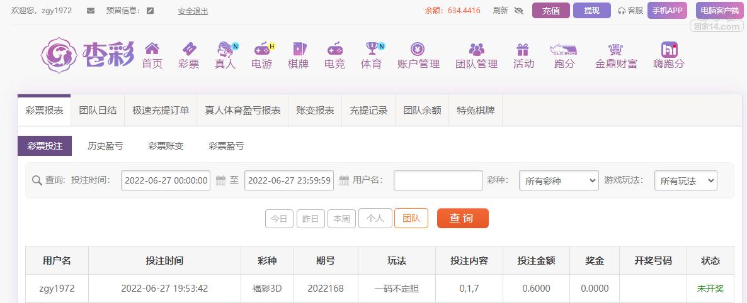Expand the 所有玩法 game play dropdown

pyautogui.click(x=685, y=181)
